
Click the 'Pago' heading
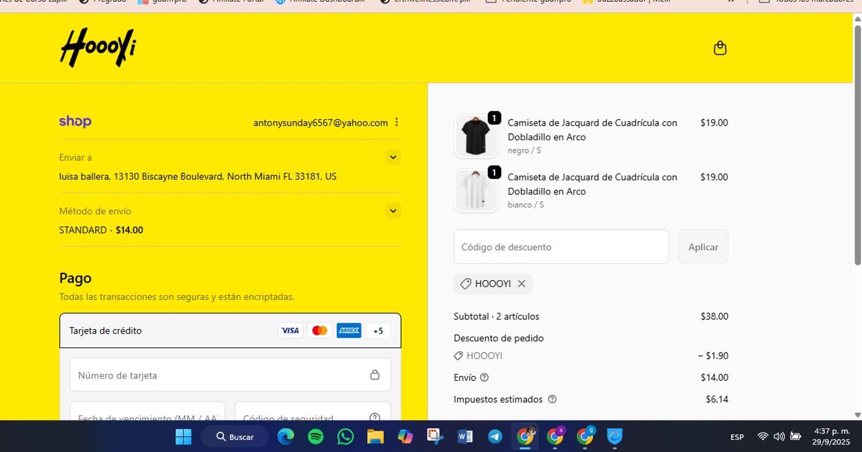[75, 279]
